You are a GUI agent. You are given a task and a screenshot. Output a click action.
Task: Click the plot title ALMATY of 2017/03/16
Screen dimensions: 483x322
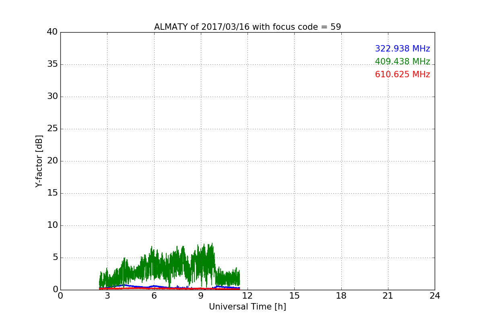pos(248,27)
